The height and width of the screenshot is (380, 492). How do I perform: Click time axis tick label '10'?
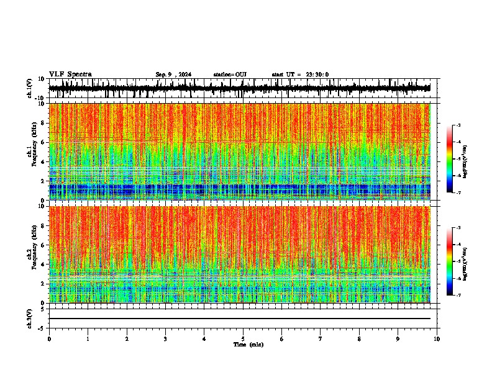coord(437,339)
